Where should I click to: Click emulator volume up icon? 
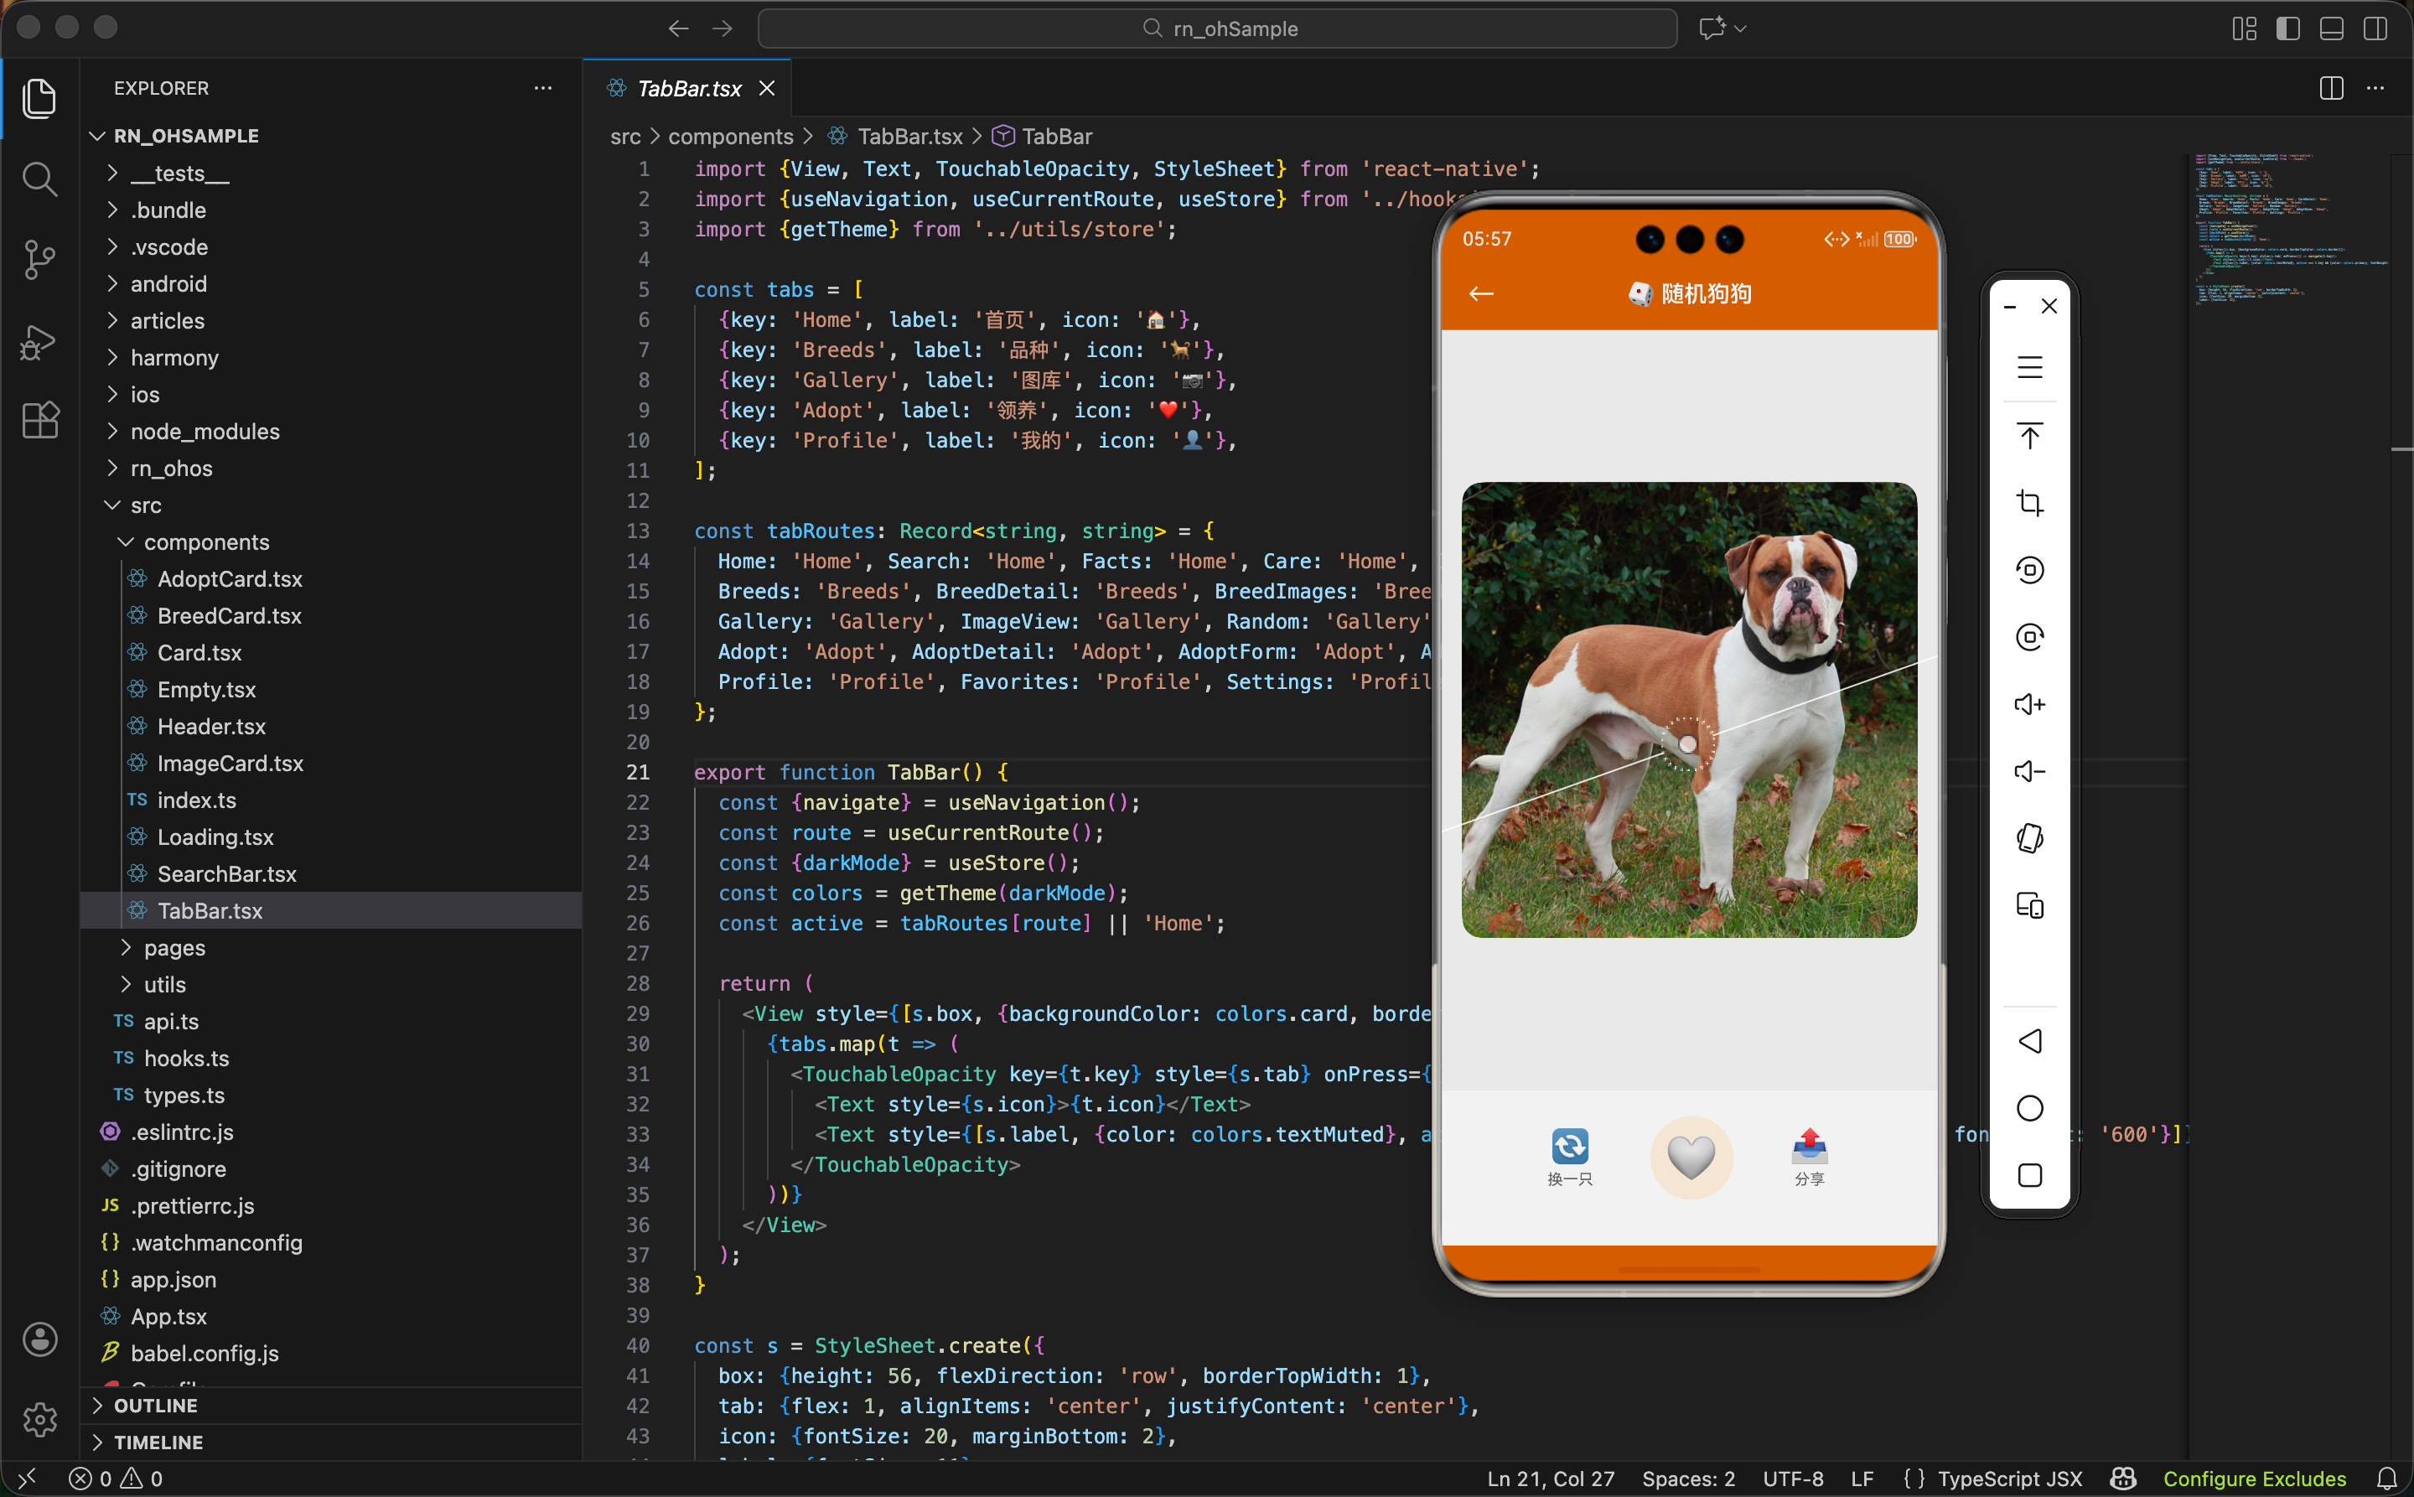click(2030, 704)
